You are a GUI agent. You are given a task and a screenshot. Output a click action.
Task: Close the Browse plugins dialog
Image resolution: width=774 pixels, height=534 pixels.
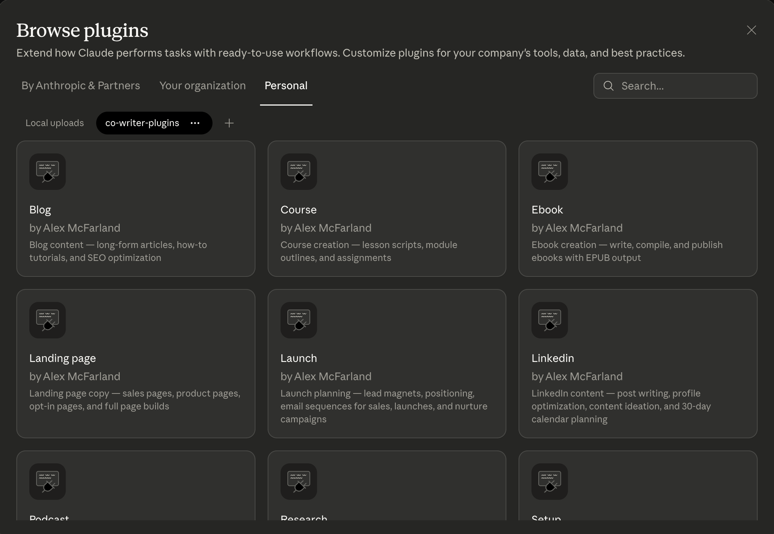(x=751, y=30)
